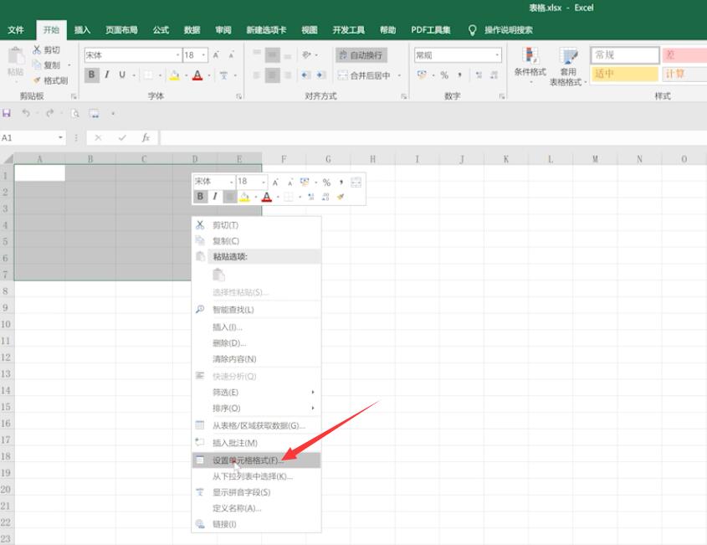
Task: Toggle Bold in the floating mini toolbar
Action: [x=200, y=196]
